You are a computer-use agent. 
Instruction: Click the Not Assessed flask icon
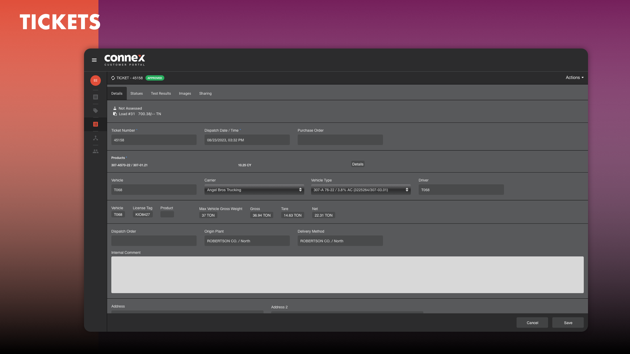(115, 108)
